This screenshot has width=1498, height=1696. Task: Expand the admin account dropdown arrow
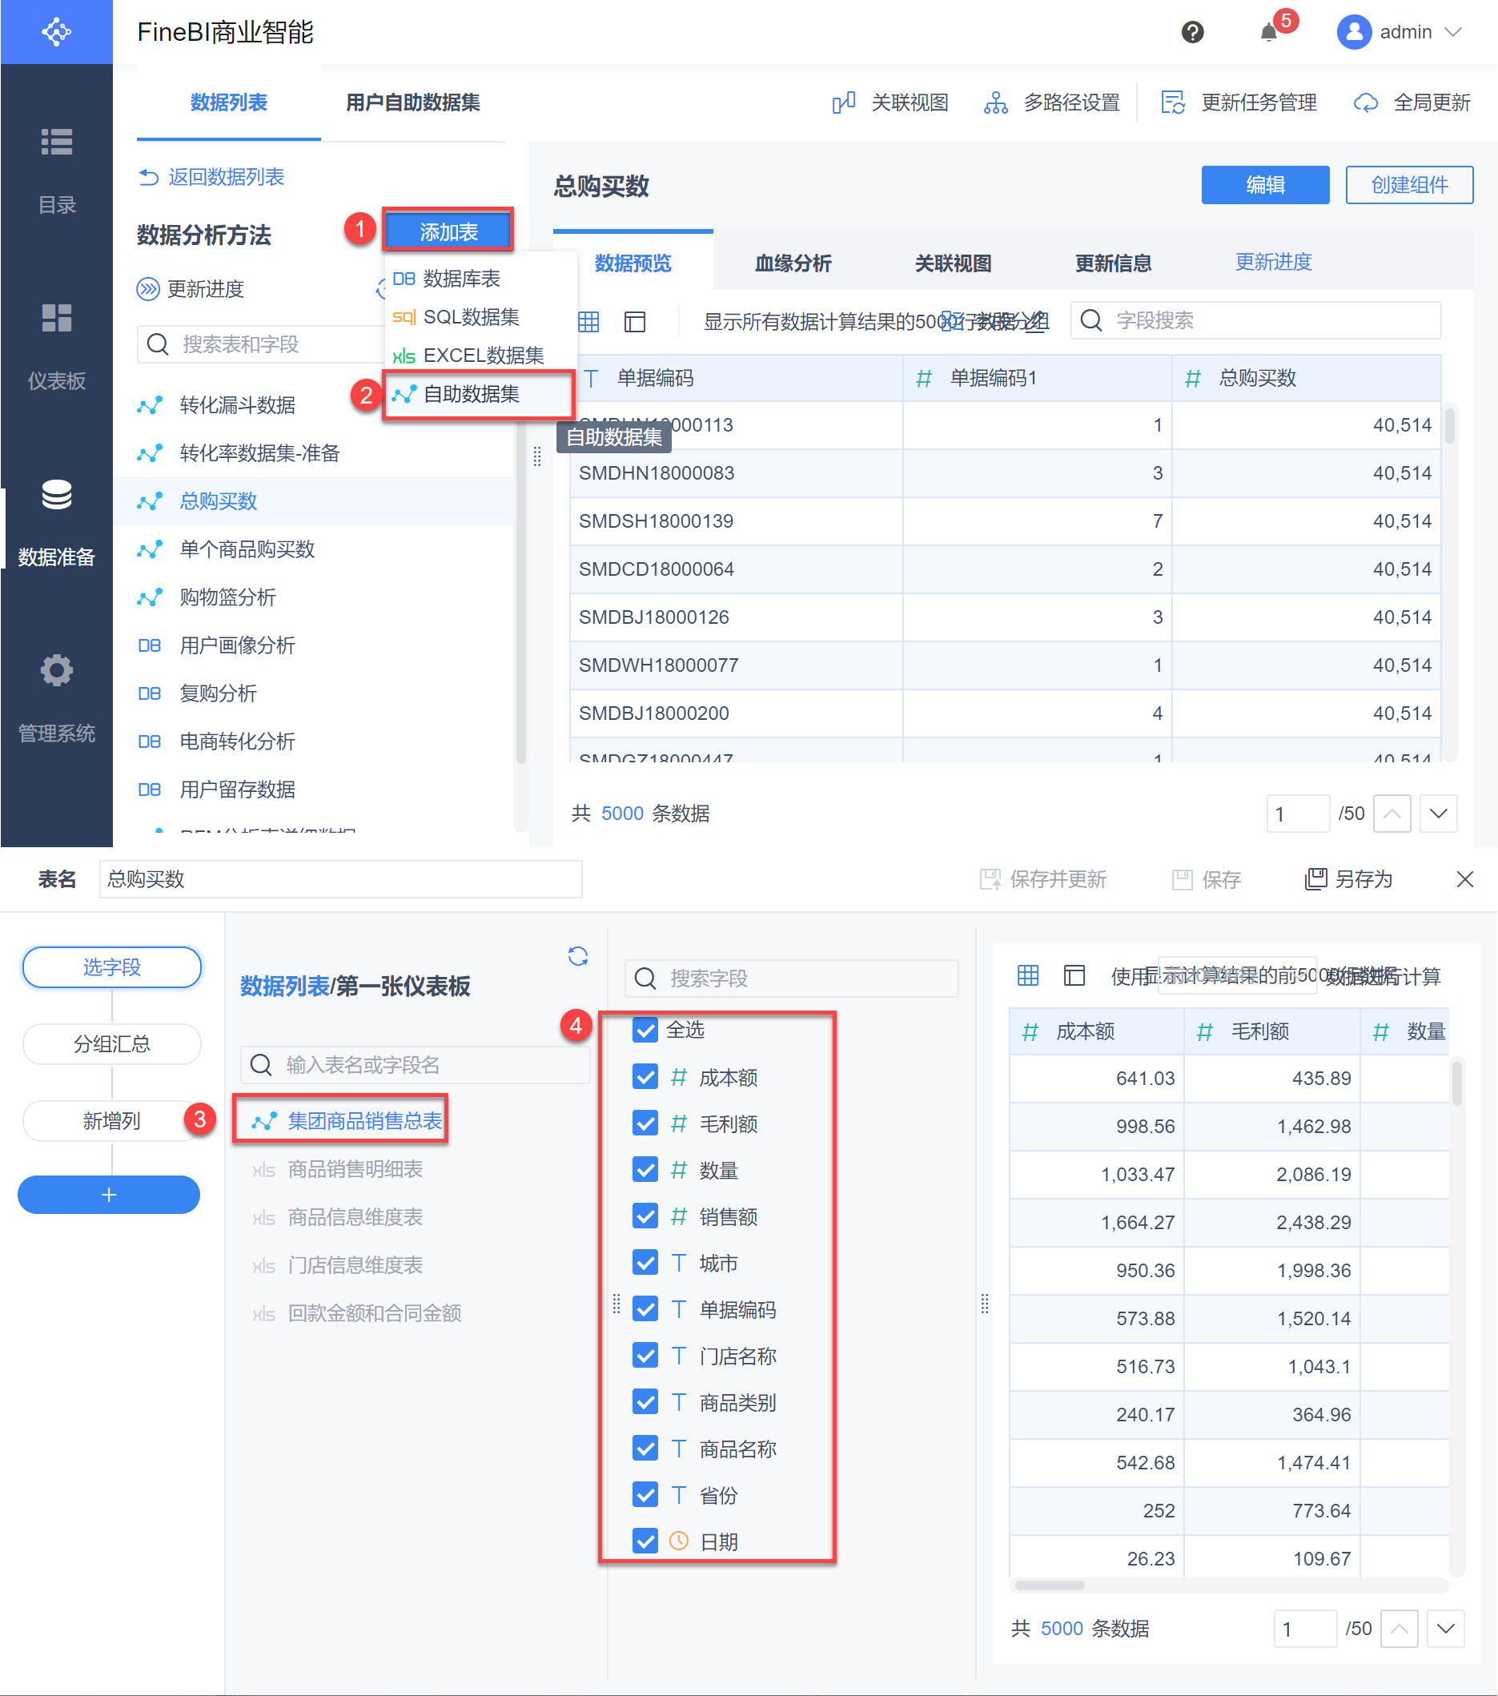coord(1452,32)
